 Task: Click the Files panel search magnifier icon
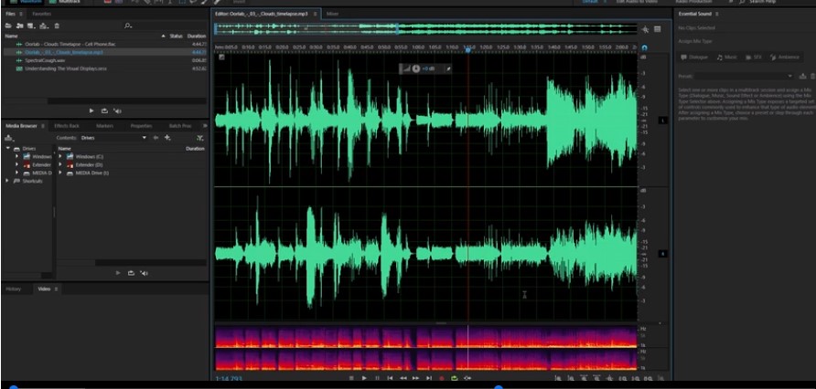(x=128, y=26)
